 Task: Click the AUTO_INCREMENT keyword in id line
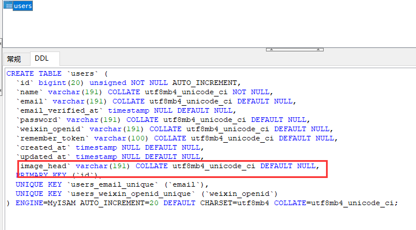click(205, 83)
